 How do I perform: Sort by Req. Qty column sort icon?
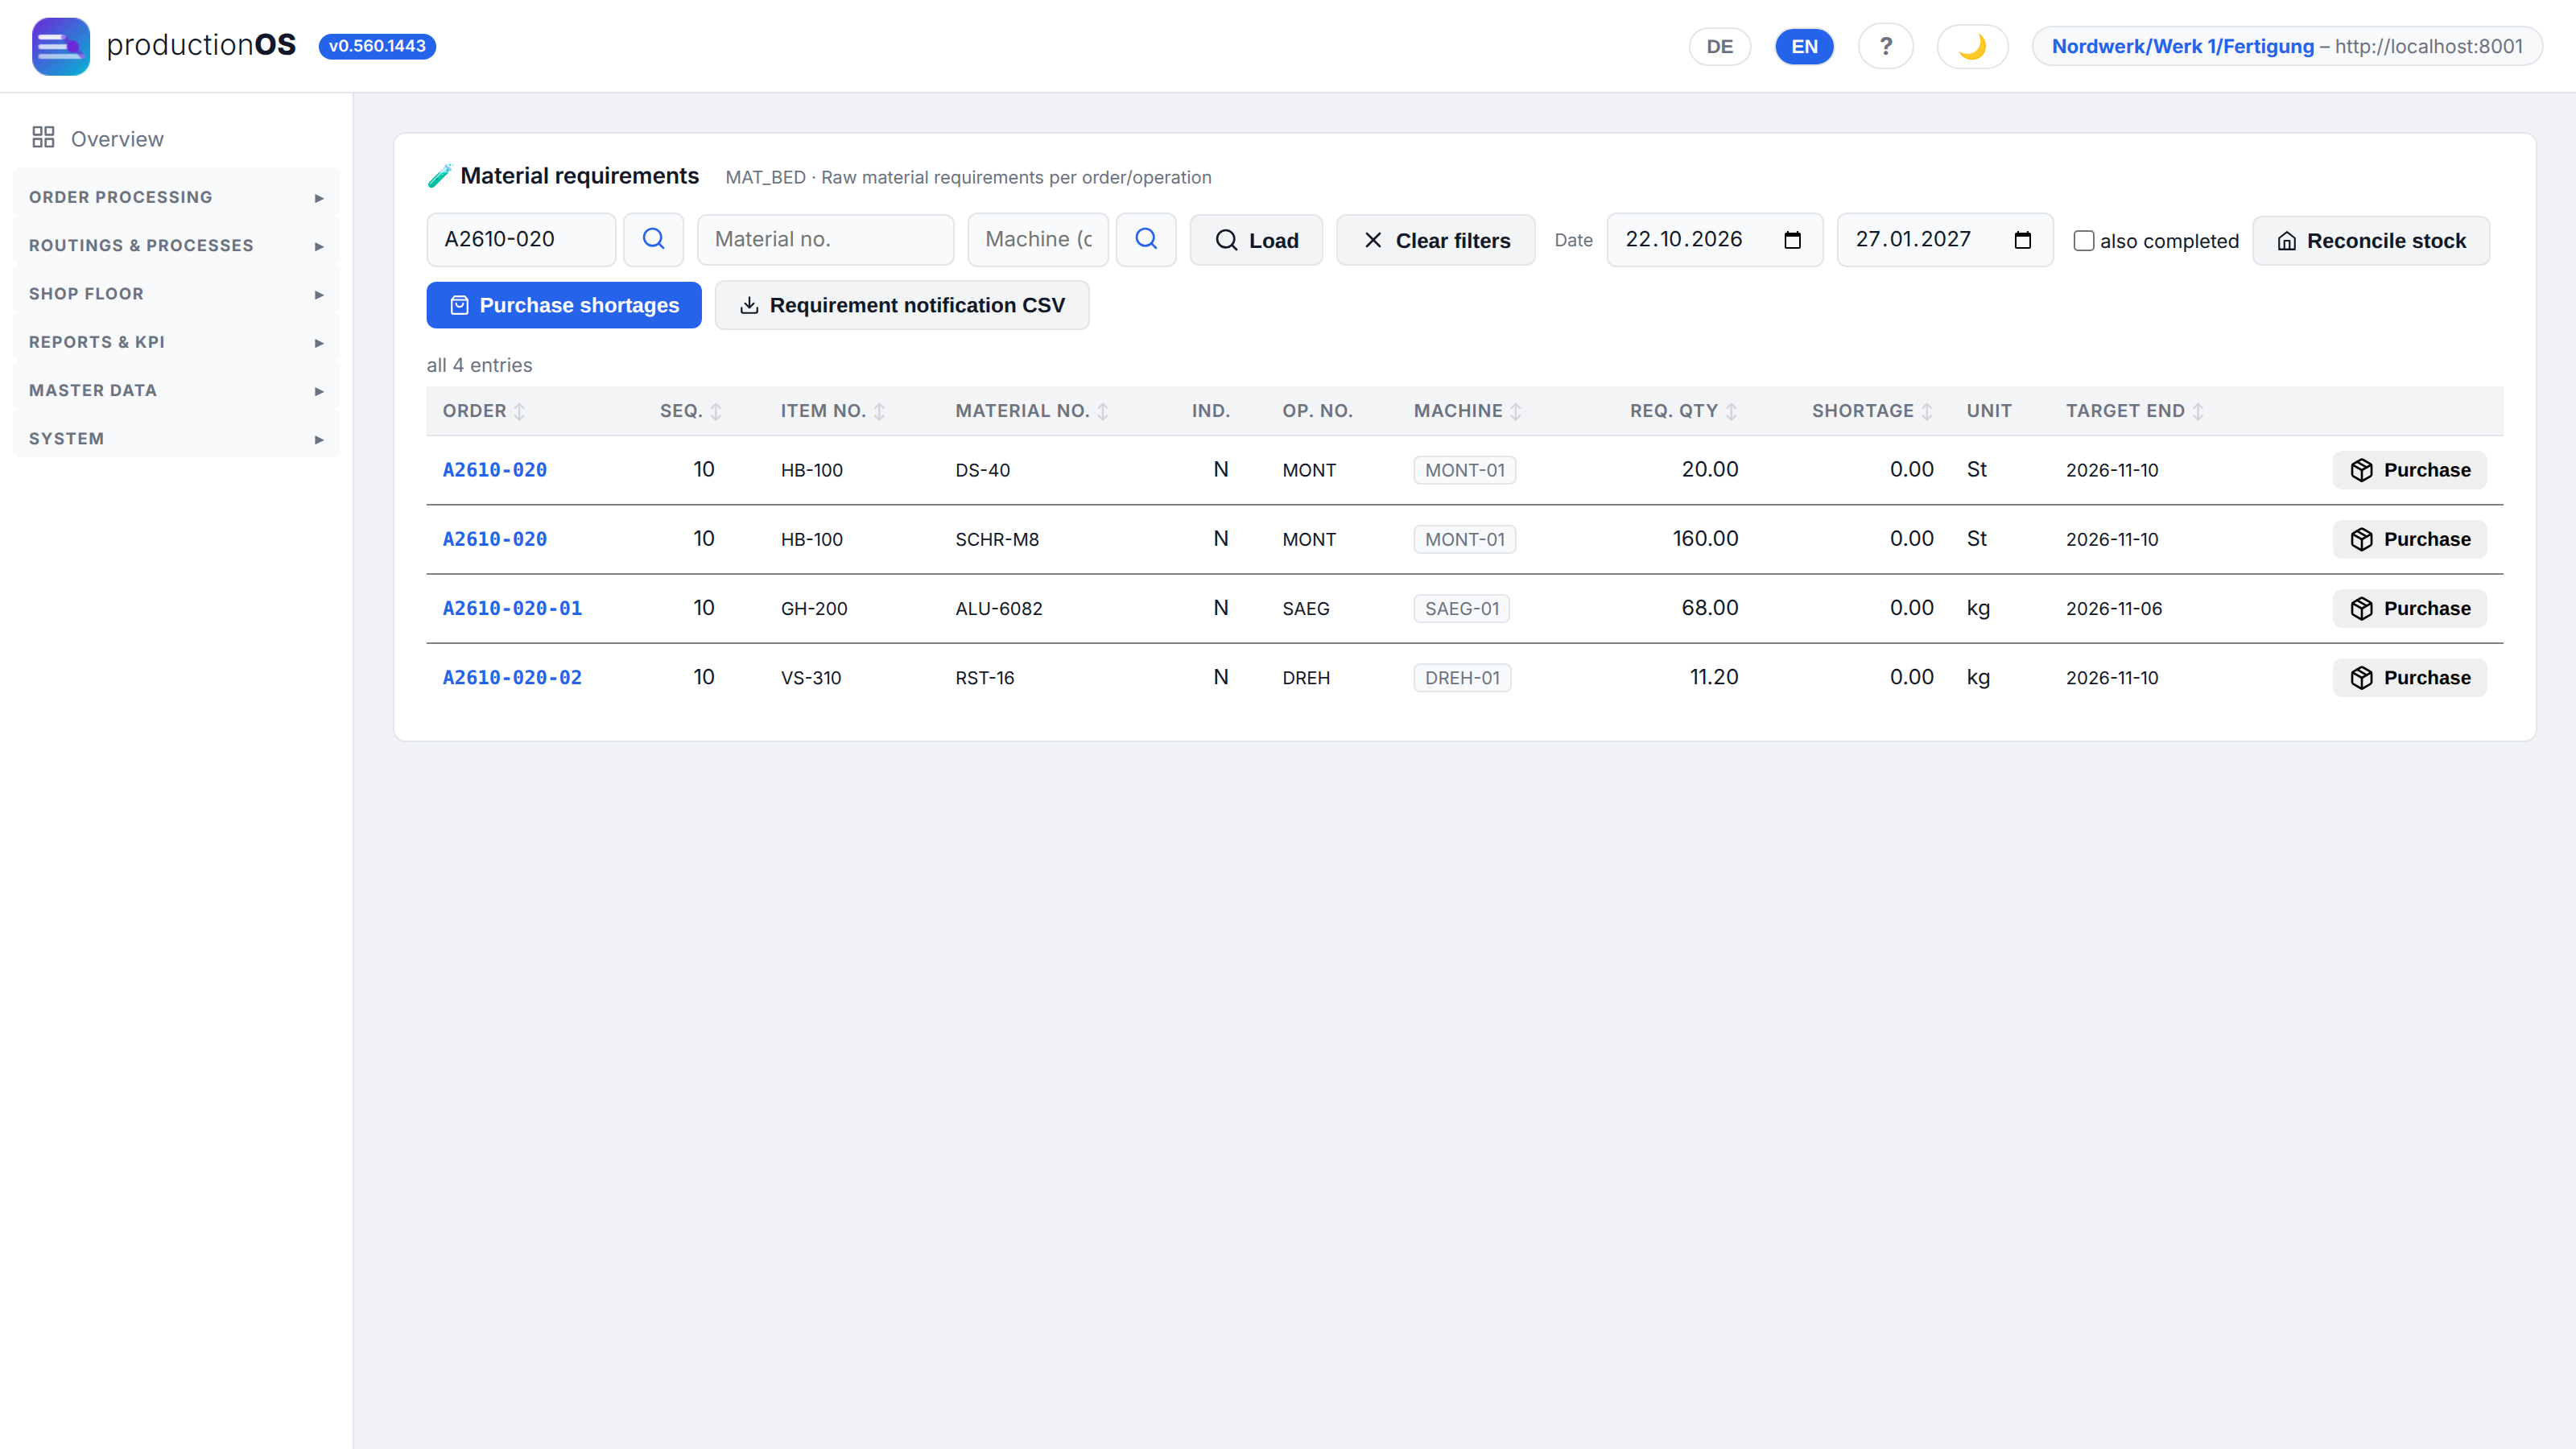[x=1731, y=411]
